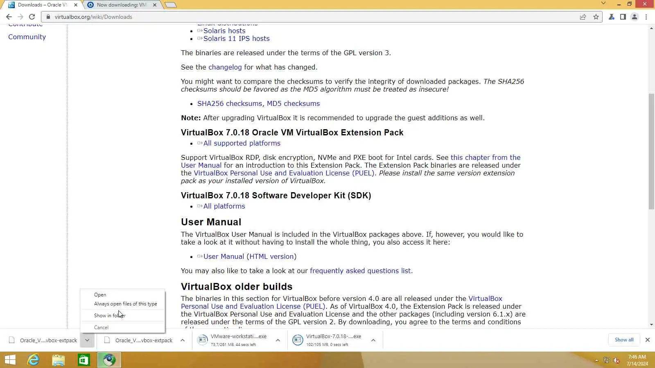Expand options for the VMware-workstation download
Viewport: 655px width, 368px height.
(278, 340)
